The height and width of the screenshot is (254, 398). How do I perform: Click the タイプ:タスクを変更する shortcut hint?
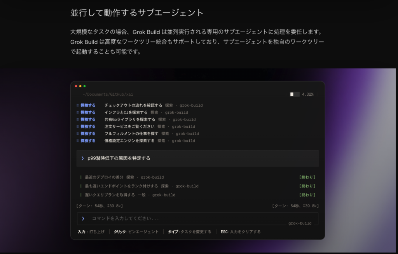pyautogui.click(x=190, y=232)
